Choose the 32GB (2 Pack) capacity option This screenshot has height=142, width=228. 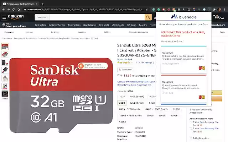pyautogui.click(x=137, y=103)
